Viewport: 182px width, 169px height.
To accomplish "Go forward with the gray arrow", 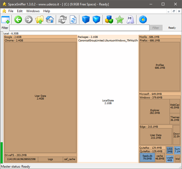I will tap(29, 19).
